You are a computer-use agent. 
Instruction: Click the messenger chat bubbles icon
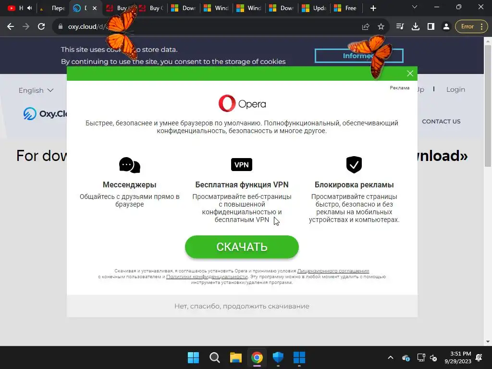pyautogui.click(x=130, y=165)
